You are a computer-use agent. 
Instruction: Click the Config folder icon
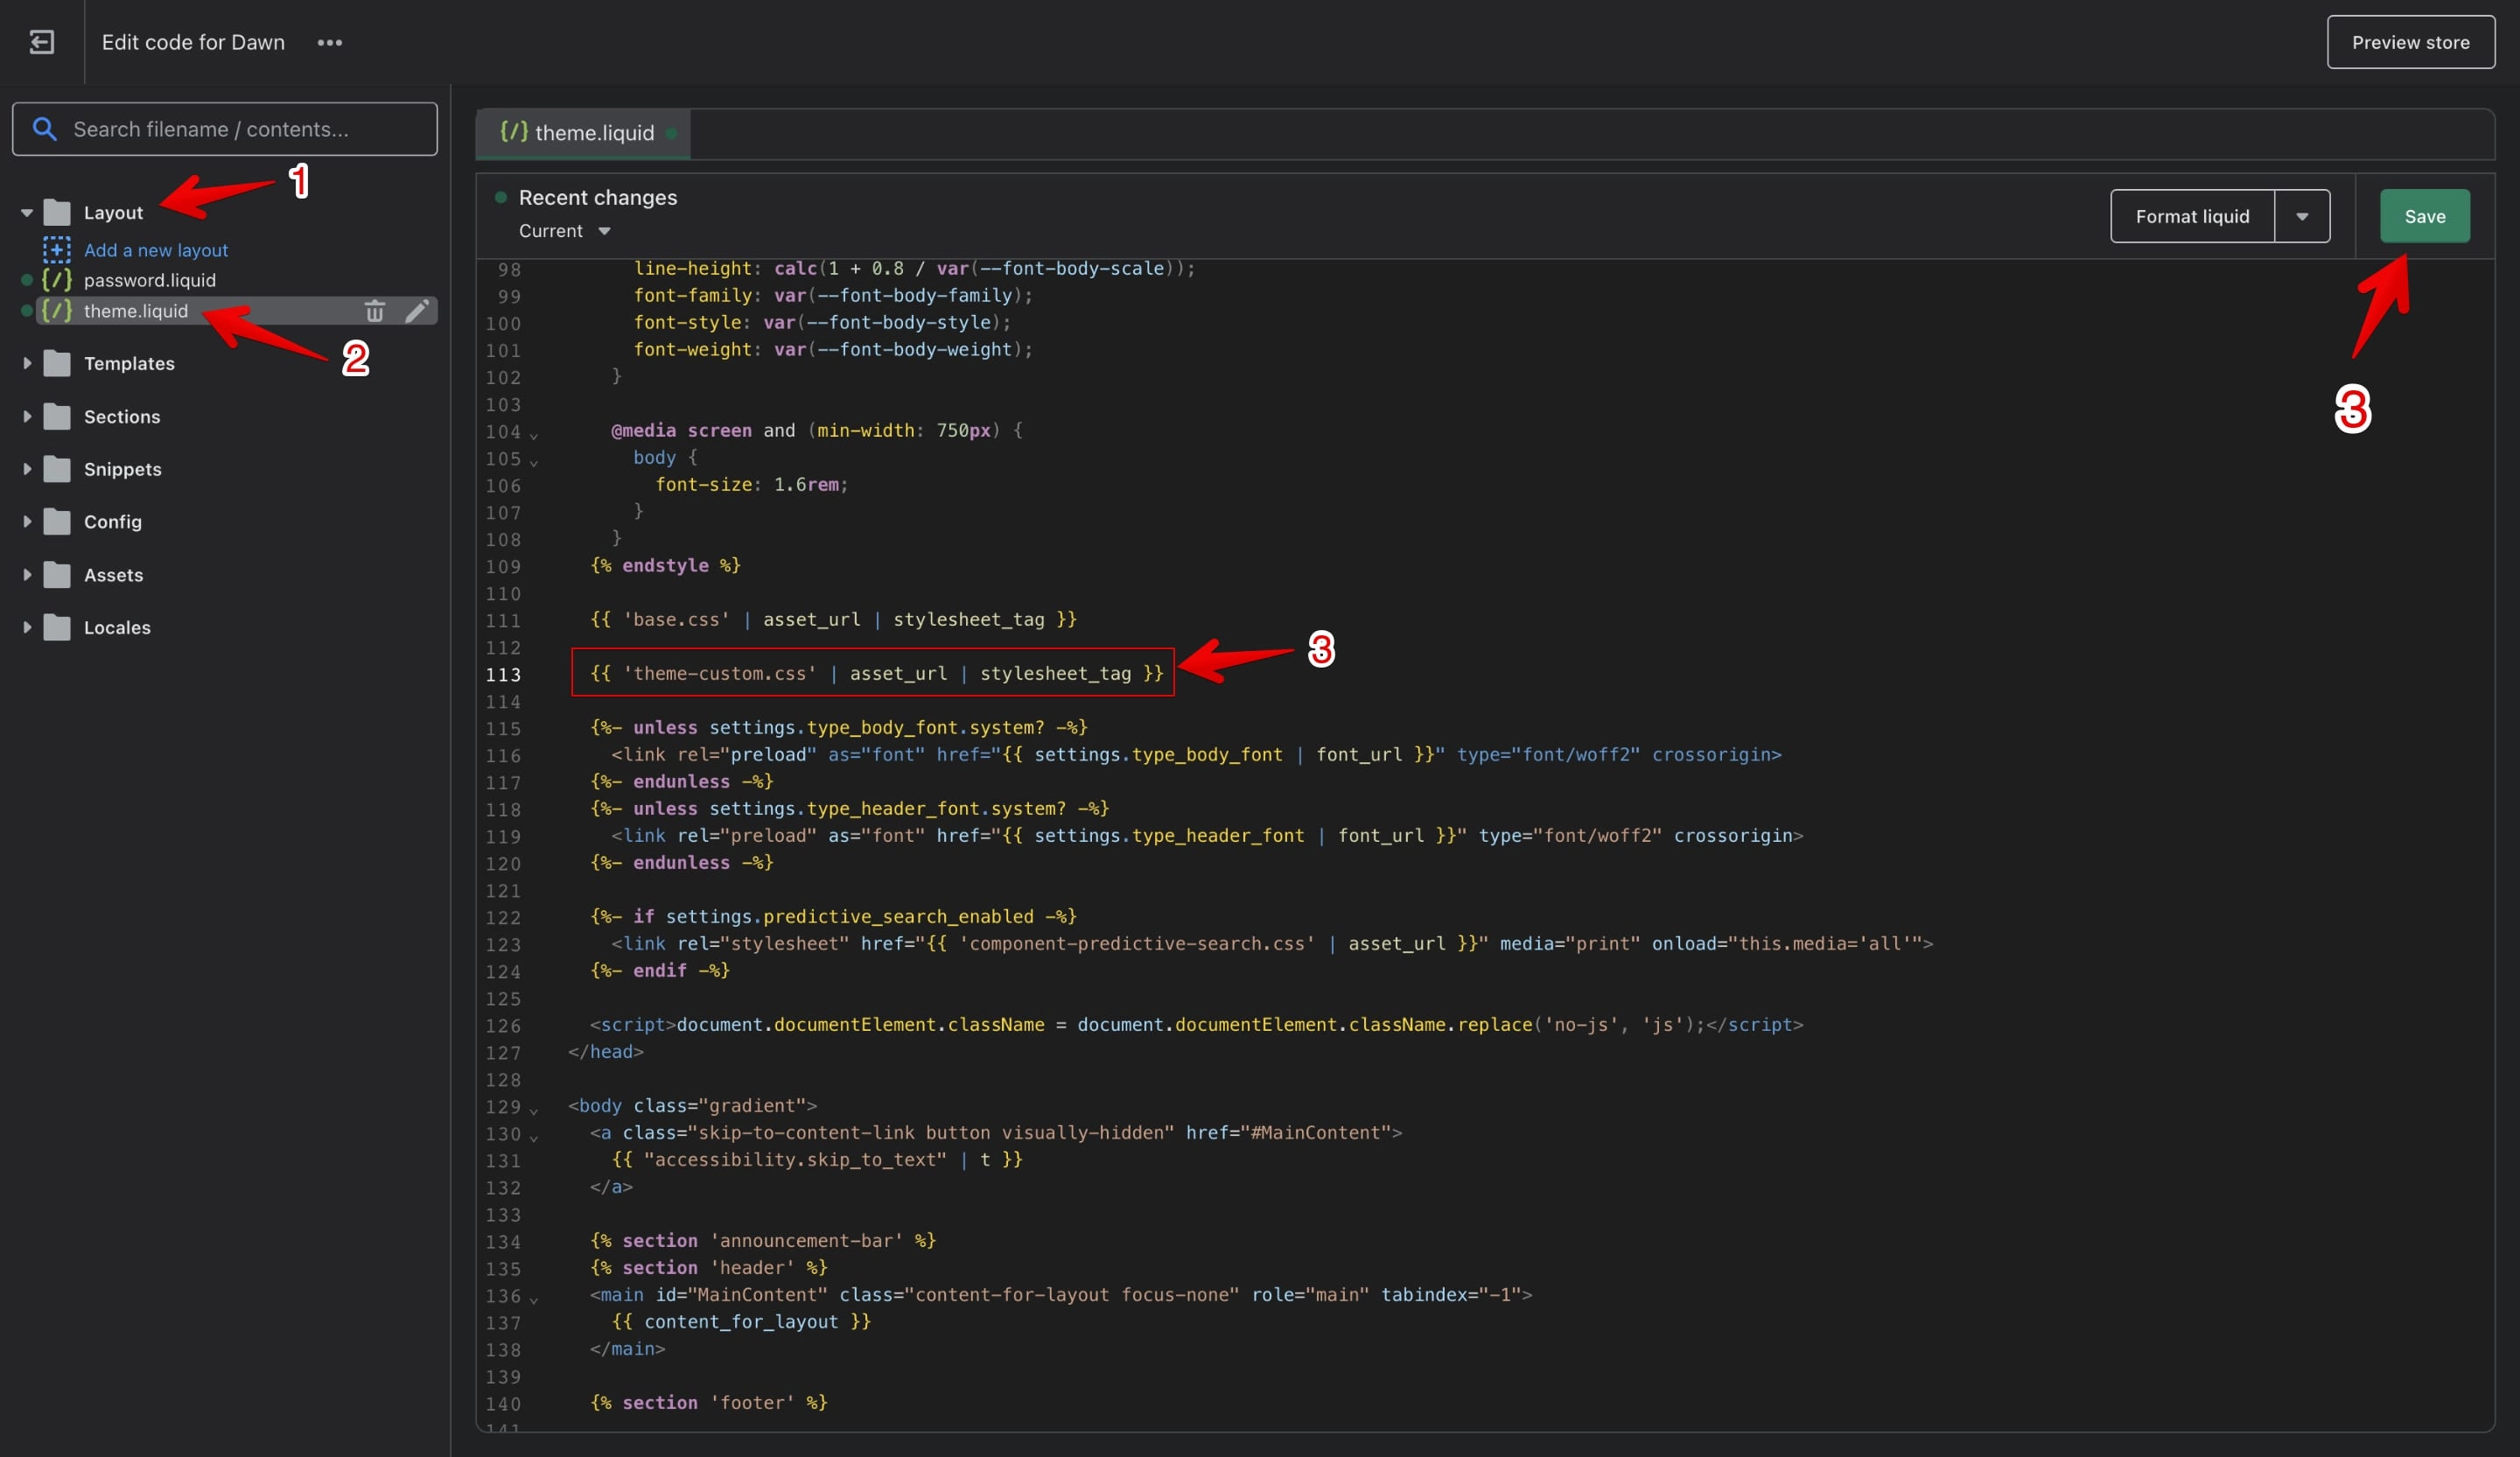[58, 521]
